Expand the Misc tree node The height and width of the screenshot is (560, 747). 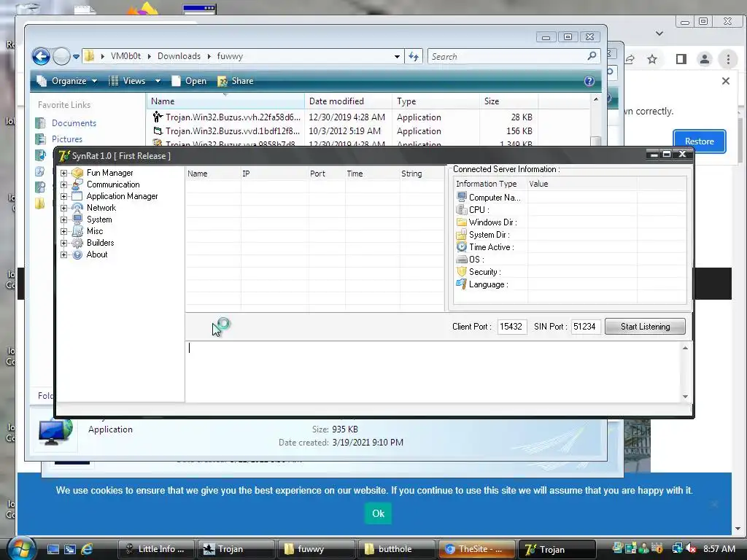click(64, 231)
